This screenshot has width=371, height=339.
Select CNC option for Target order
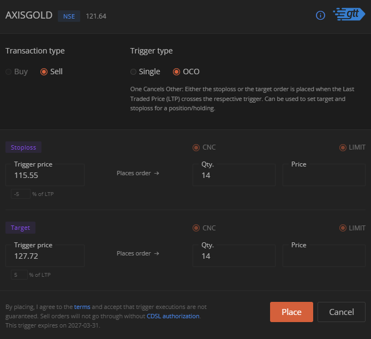[196, 228]
